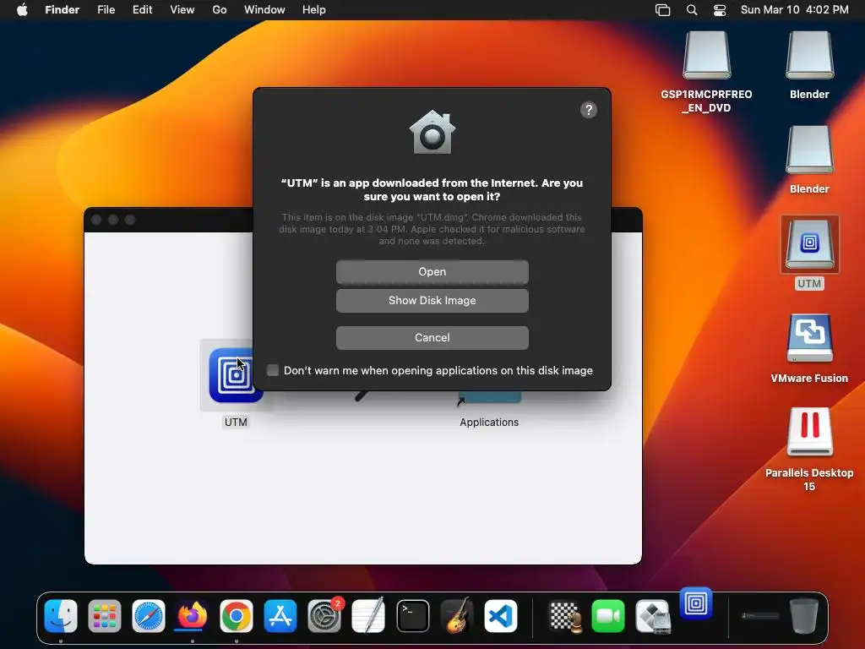The height and width of the screenshot is (649, 865).
Task: Select Parallels Desktop 15 disk on desktop
Action: point(809,432)
